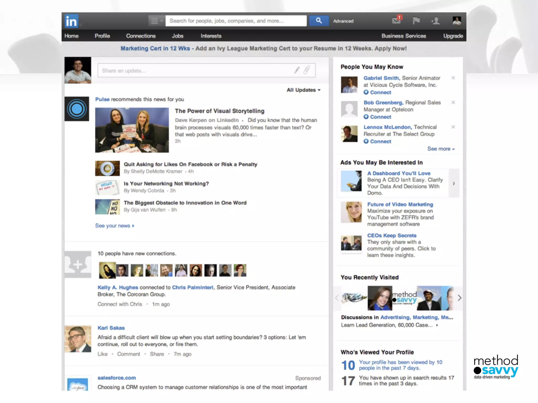Viewport: 538px width, 403px height.
Task: Click the blue magnifier search button
Action: click(319, 21)
